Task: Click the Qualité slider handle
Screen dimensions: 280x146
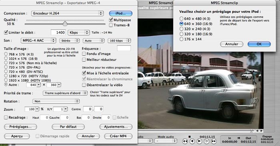Action: tap(65, 23)
